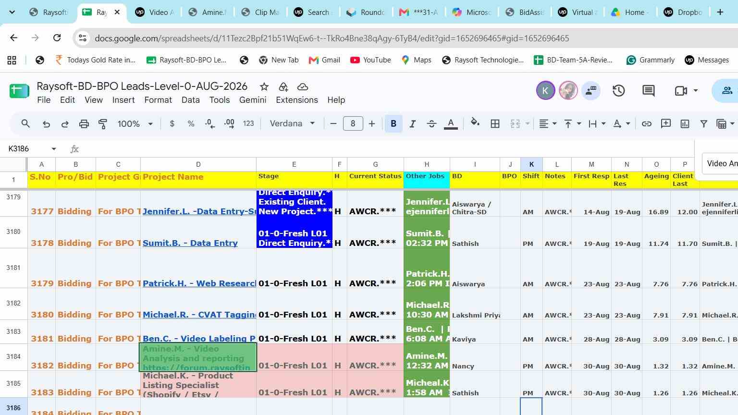Insert link using the chain icon
Image resolution: width=738 pixels, height=415 pixels.
click(x=647, y=124)
